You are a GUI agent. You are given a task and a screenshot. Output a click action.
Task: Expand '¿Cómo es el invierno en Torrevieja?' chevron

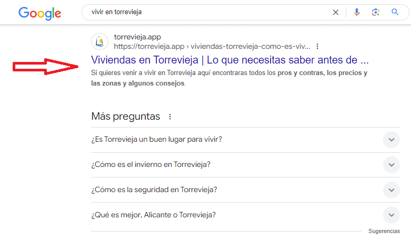pyautogui.click(x=392, y=165)
